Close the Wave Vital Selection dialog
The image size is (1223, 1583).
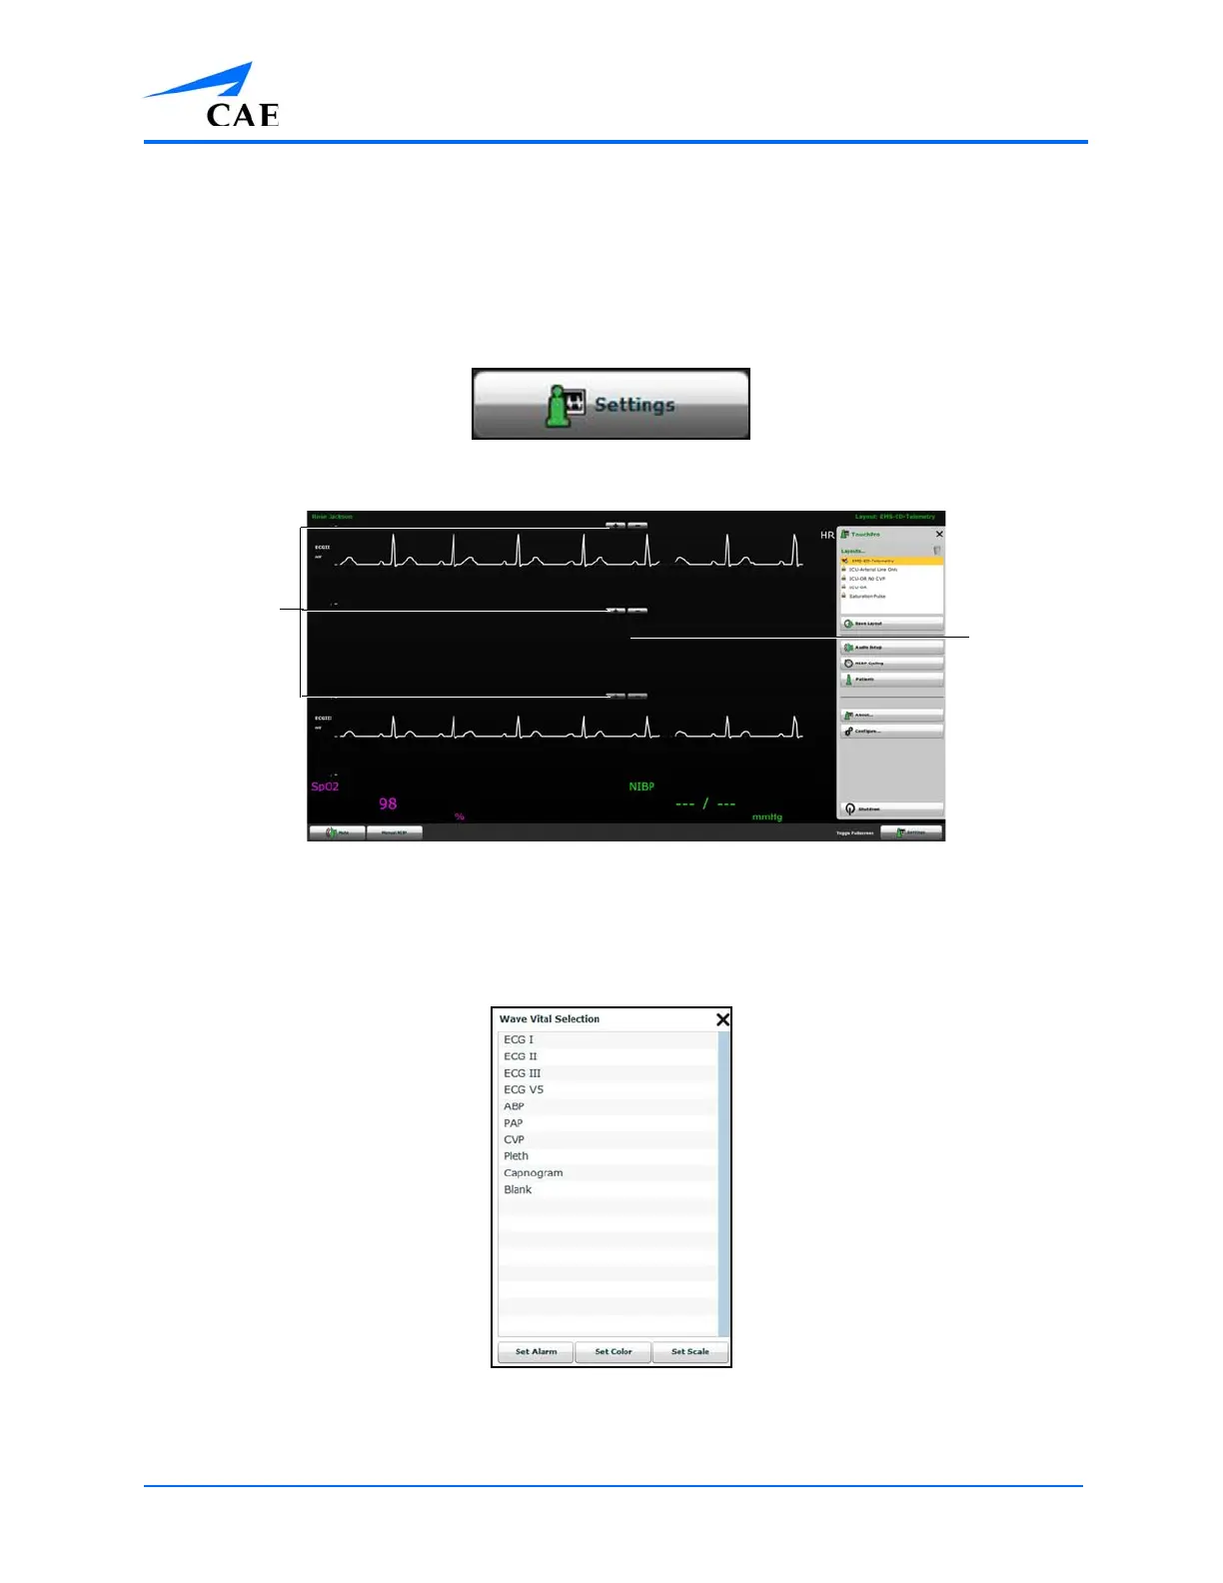(x=722, y=1019)
